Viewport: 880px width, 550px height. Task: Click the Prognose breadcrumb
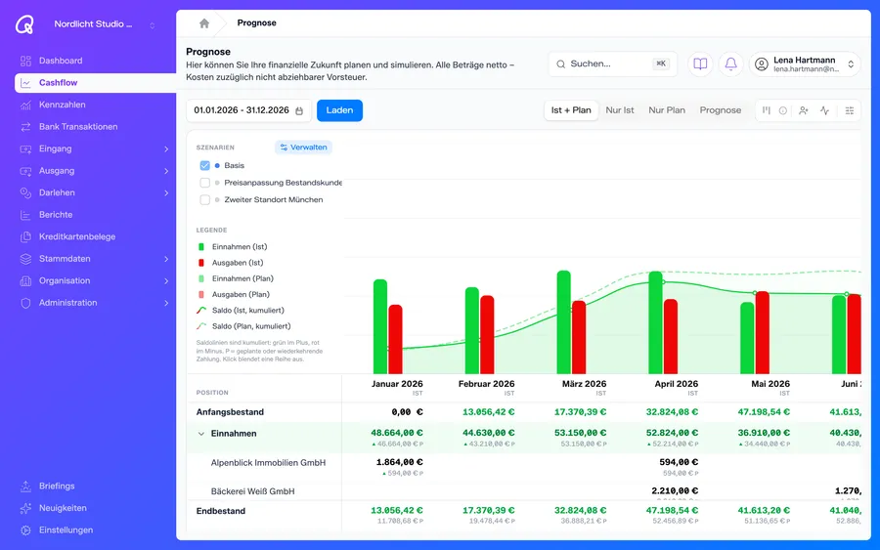tap(256, 23)
